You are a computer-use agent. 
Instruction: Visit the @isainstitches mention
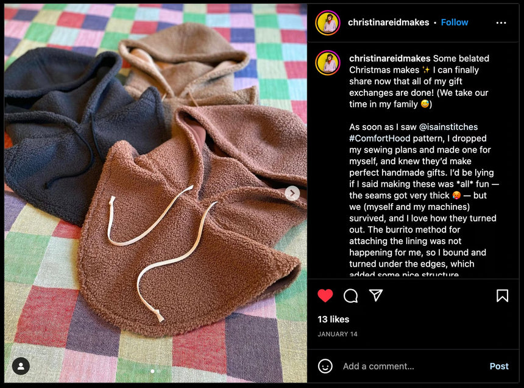pos(448,127)
